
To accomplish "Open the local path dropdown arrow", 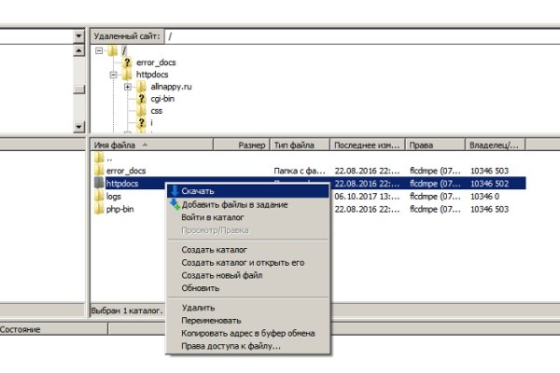I will pos(78,36).
